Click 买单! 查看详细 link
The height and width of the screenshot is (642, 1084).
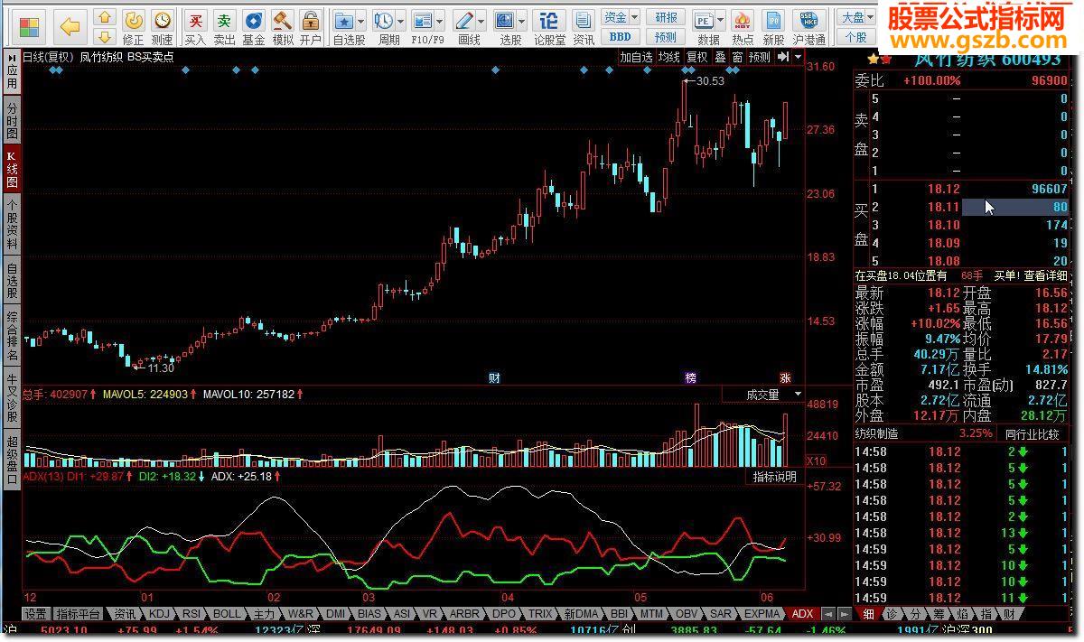click(1031, 275)
